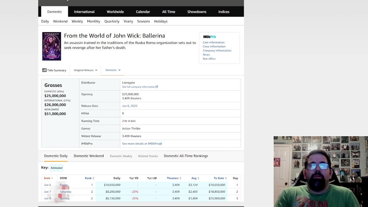Viewport: 368px width, 207px height.
Task: Switch to Domestic Weekend tab
Action: pos(89,156)
